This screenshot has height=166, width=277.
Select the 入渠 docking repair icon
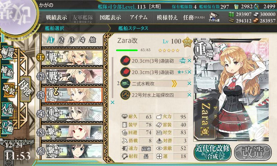pos(7,109)
